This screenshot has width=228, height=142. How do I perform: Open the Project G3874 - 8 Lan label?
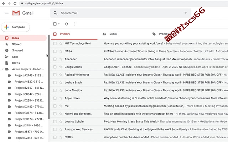29,113
